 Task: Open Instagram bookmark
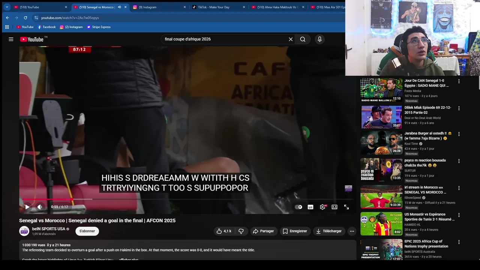pos(71,27)
